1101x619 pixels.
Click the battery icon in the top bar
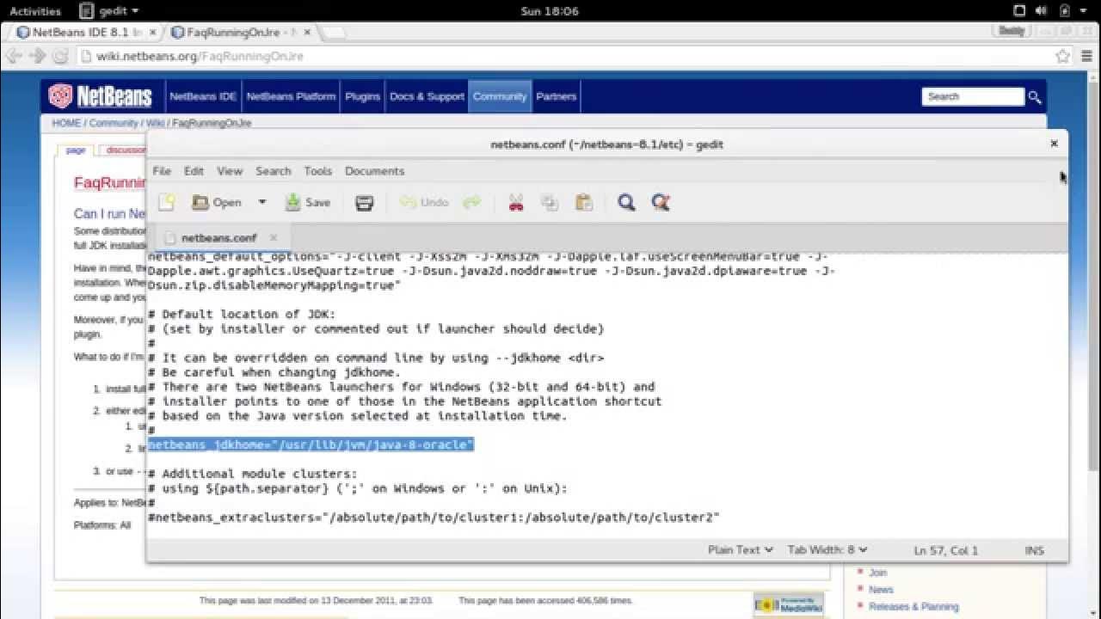[1065, 11]
